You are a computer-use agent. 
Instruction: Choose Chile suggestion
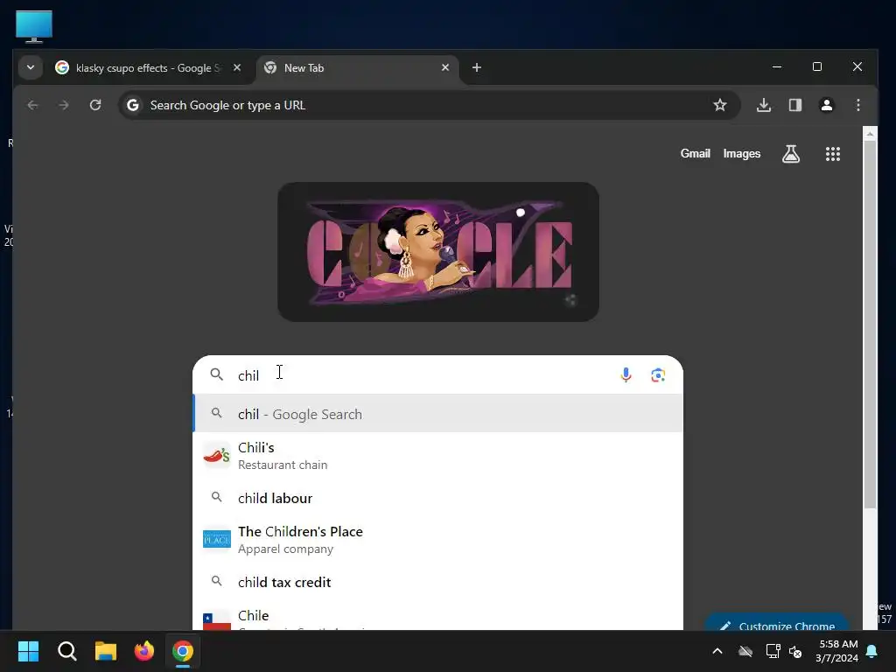point(437,617)
